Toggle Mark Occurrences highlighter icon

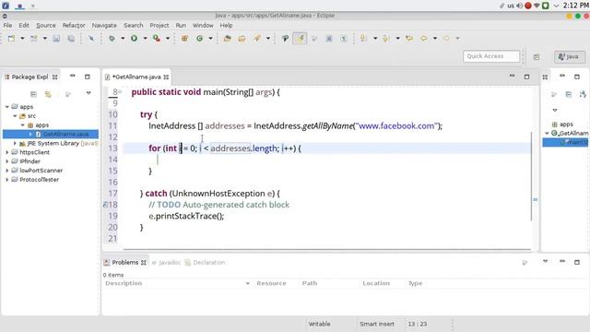300,39
